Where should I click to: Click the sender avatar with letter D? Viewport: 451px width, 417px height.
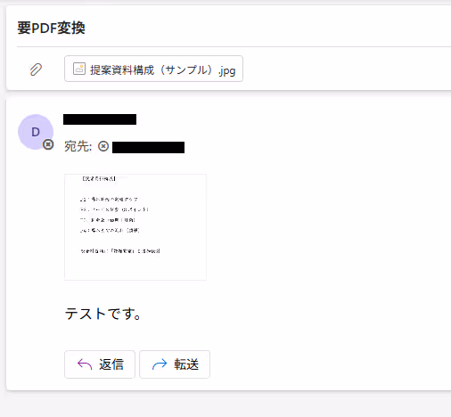click(x=36, y=132)
